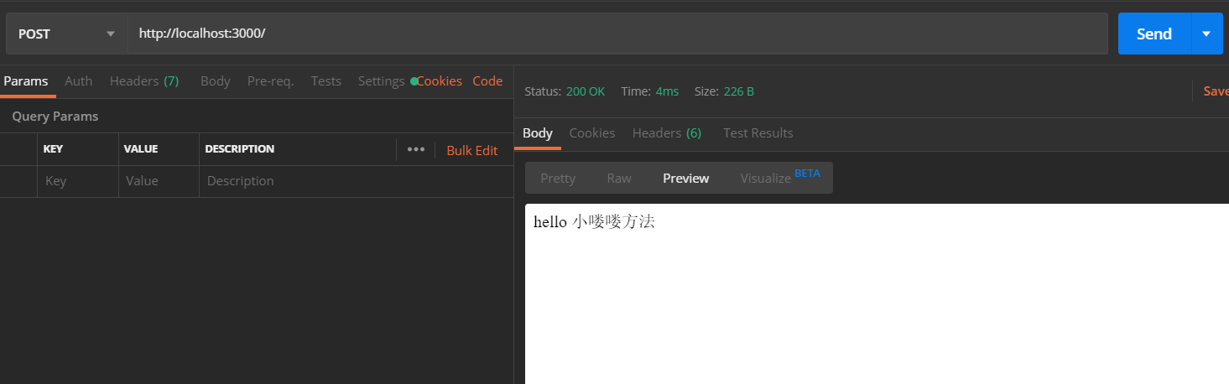
Task: Click the 226 B size value
Action: click(739, 91)
